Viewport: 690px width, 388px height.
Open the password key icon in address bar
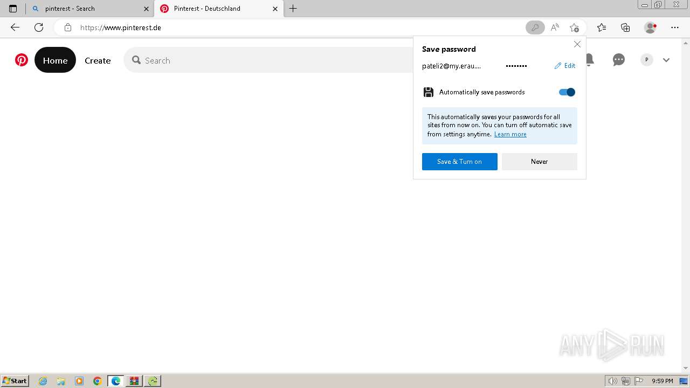(535, 27)
